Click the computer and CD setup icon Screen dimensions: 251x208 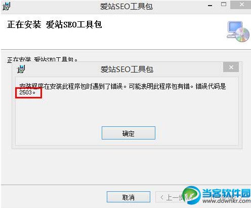pyautogui.click(x=238, y=31)
